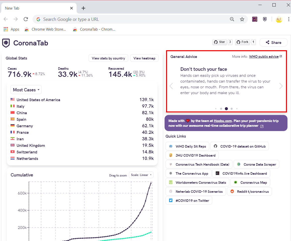The height and width of the screenshot is (241, 291).
Task: Click the external link icon in the Hoobu banner
Action: (x=262, y=126)
